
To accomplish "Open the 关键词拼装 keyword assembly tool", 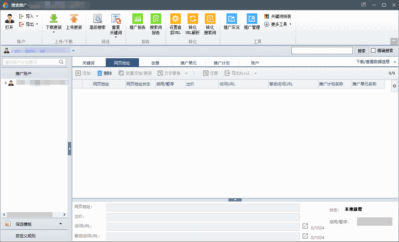I will pos(278,16).
